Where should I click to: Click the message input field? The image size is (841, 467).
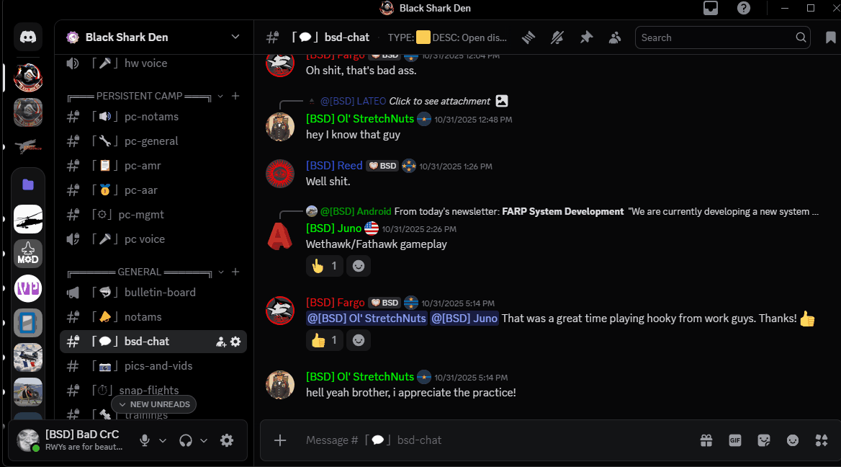point(490,440)
